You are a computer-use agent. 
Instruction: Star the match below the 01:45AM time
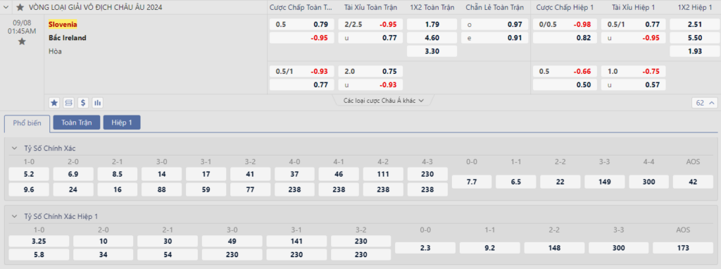point(22,42)
